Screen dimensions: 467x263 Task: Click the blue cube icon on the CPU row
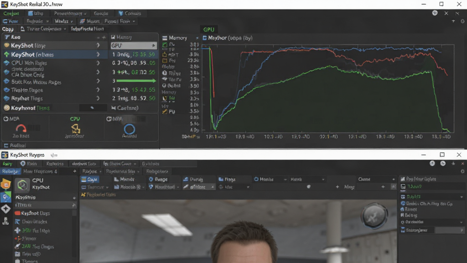[x=6, y=63]
